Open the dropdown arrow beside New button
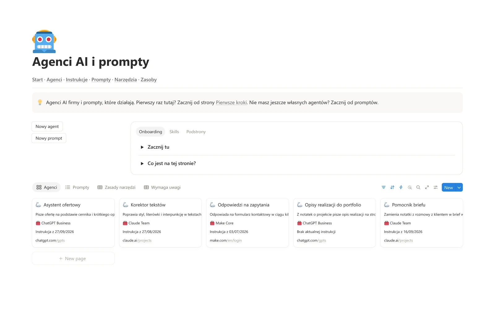The image size is (495, 309). 459,188
